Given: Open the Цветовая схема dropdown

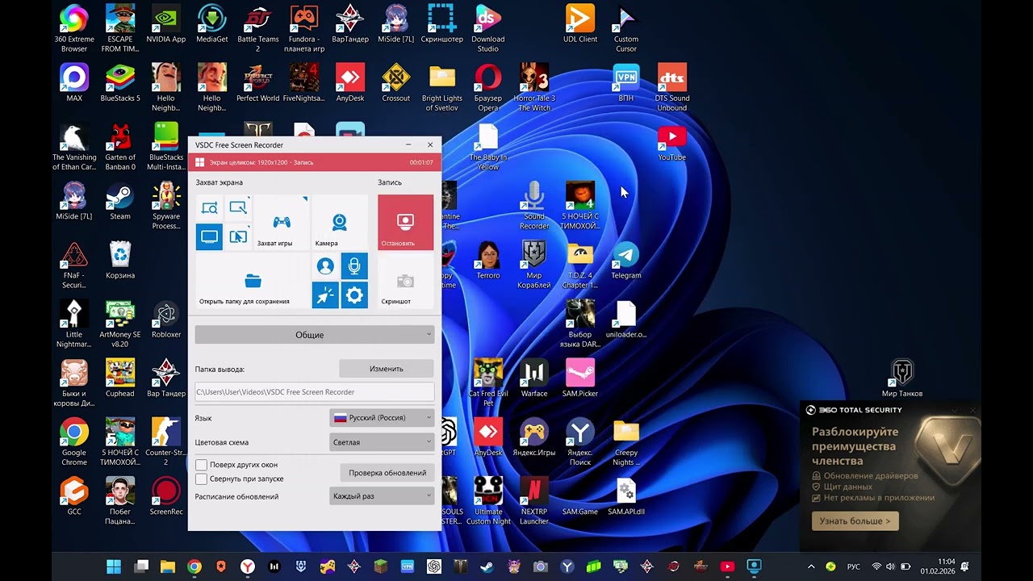Looking at the screenshot, I should point(382,442).
